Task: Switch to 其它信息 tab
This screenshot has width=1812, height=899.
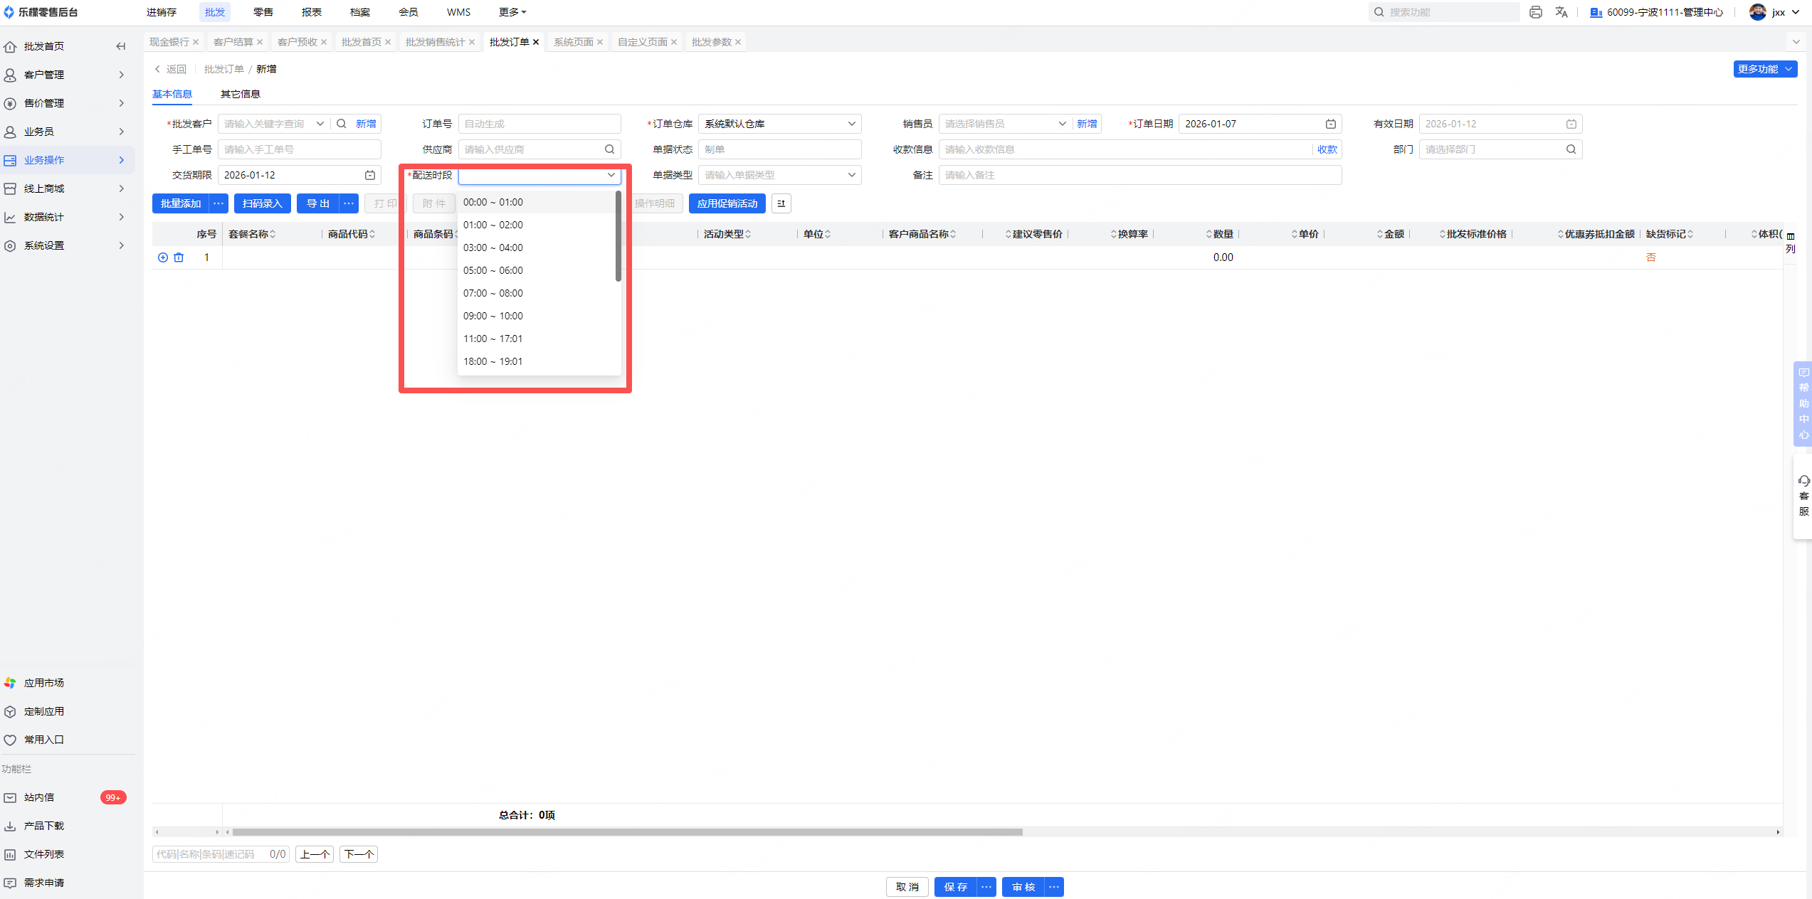Action: point(240,94)
